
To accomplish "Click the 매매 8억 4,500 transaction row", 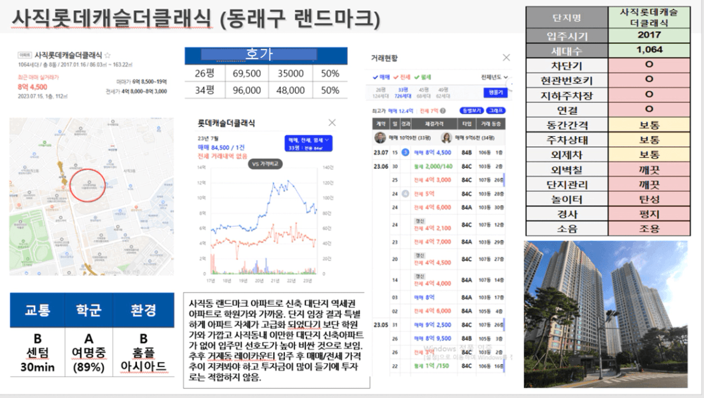I will pyautogui.click(x=438, y=153).
